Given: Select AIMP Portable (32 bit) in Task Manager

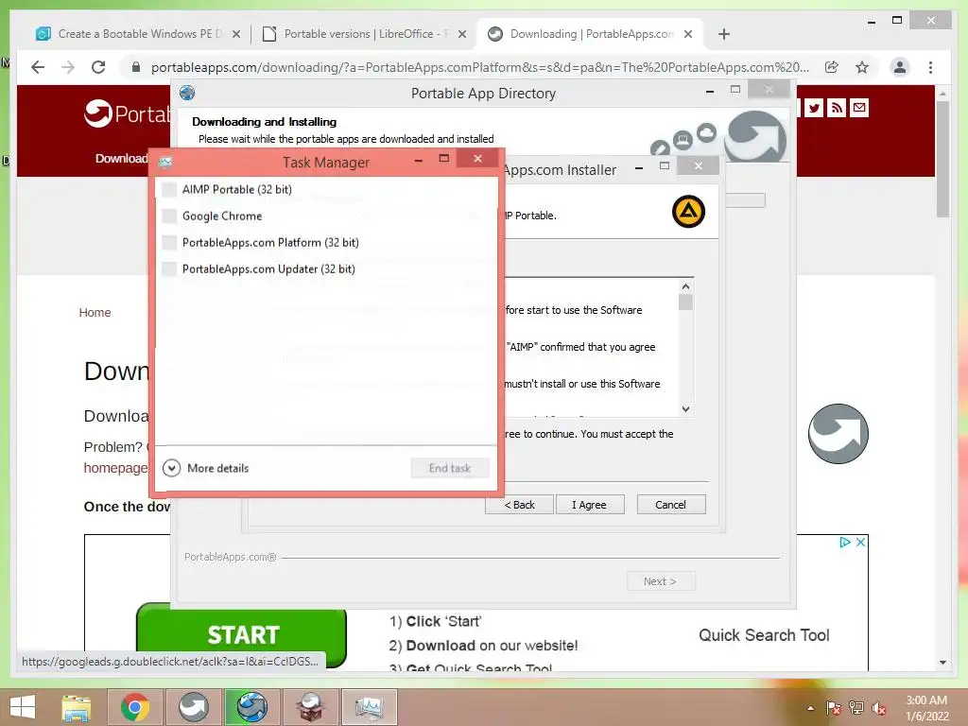Looking at the screenshot, I should point(326,189).
